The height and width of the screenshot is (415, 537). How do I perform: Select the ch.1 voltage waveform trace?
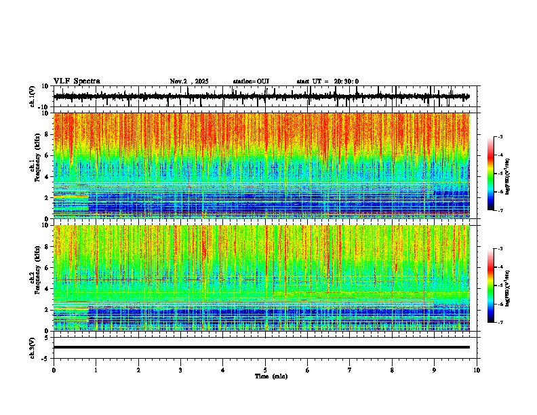[x=261, y=96]
